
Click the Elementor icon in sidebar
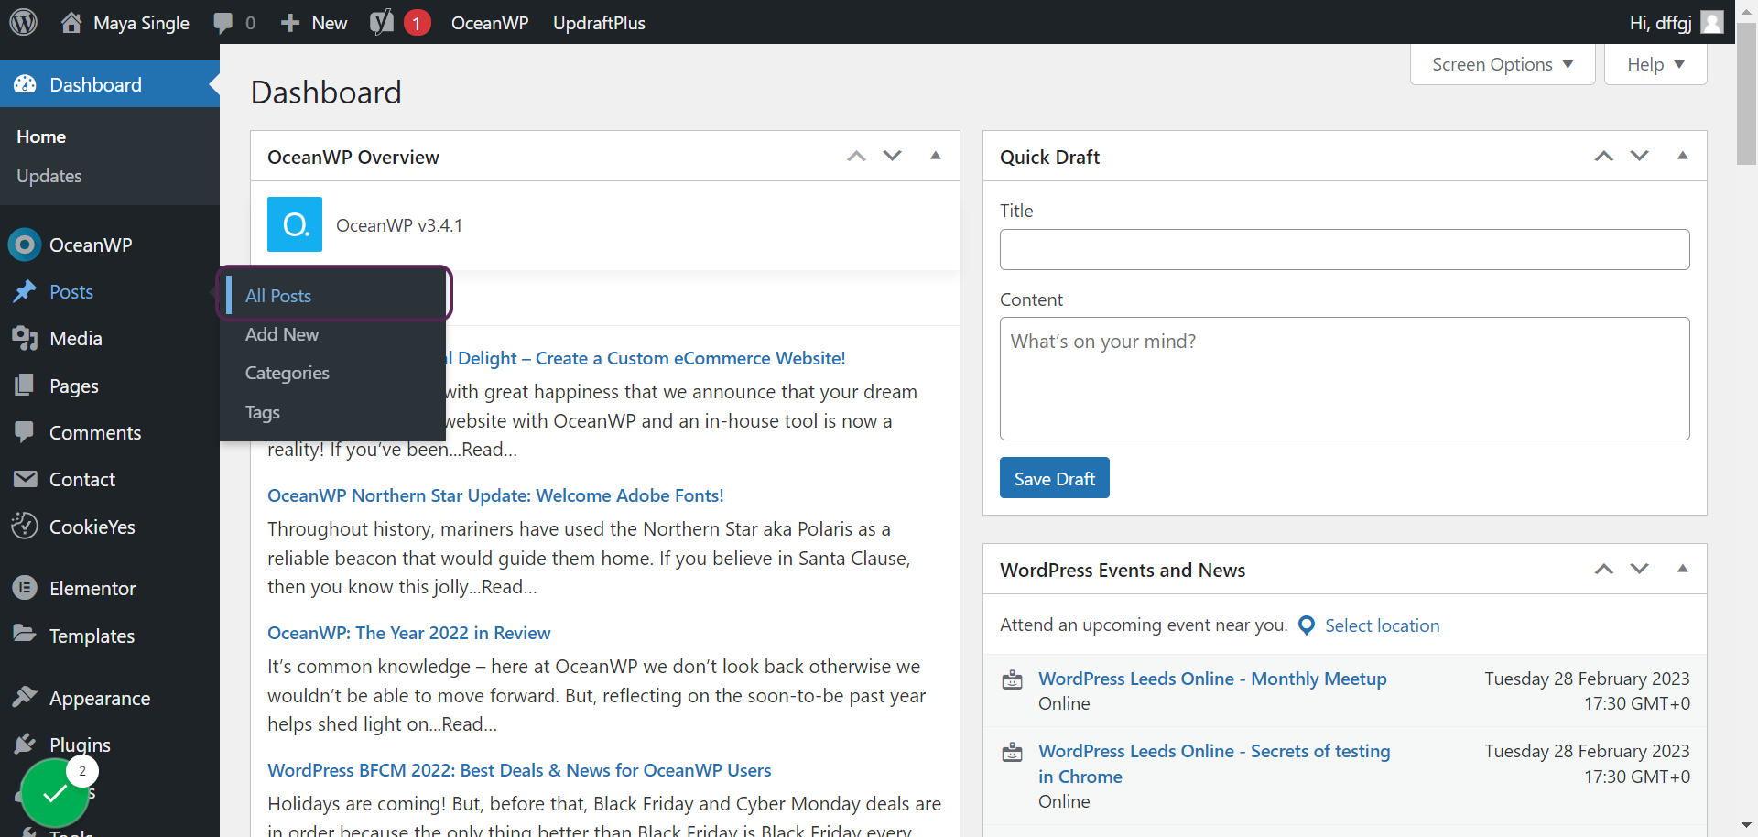point(25,588)
